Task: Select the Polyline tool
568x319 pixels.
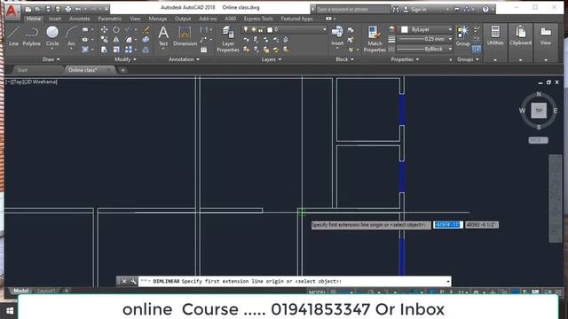Action: 32,36
